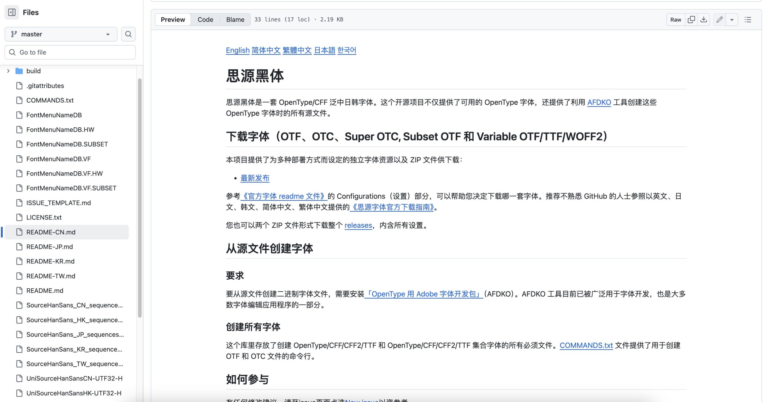Open the 最新发布 link
Viewport: 767px width, 402px height.
point(255,178)
